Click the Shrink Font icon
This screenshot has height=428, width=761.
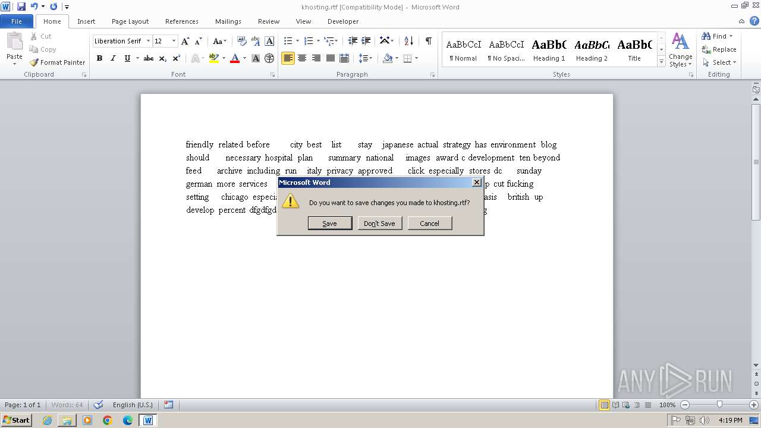click(199, 41)
